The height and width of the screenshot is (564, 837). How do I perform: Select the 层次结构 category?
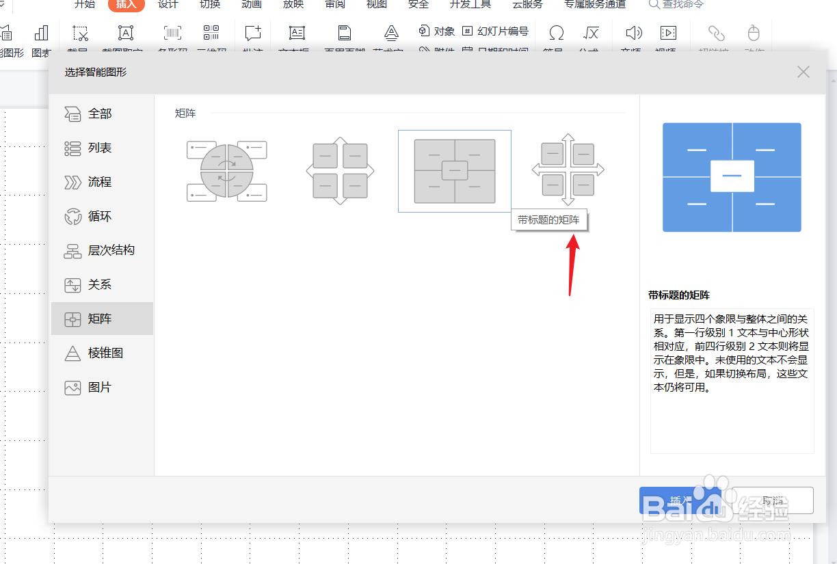[x=102, y=250]
